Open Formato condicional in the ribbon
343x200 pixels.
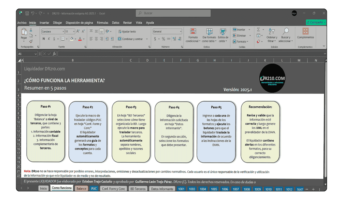193,36
